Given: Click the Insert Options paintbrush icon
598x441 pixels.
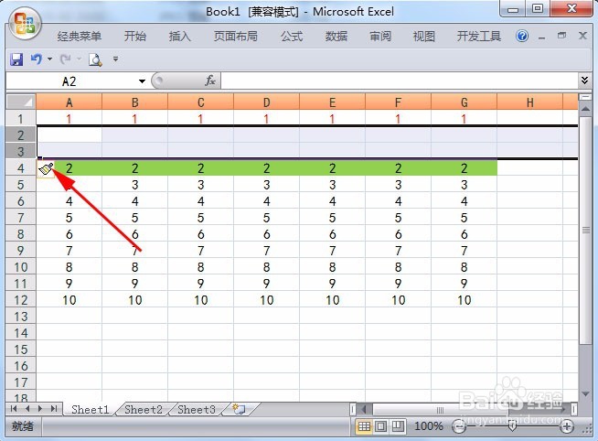Looking at the screenshot, I should click(x=46, y=169).
